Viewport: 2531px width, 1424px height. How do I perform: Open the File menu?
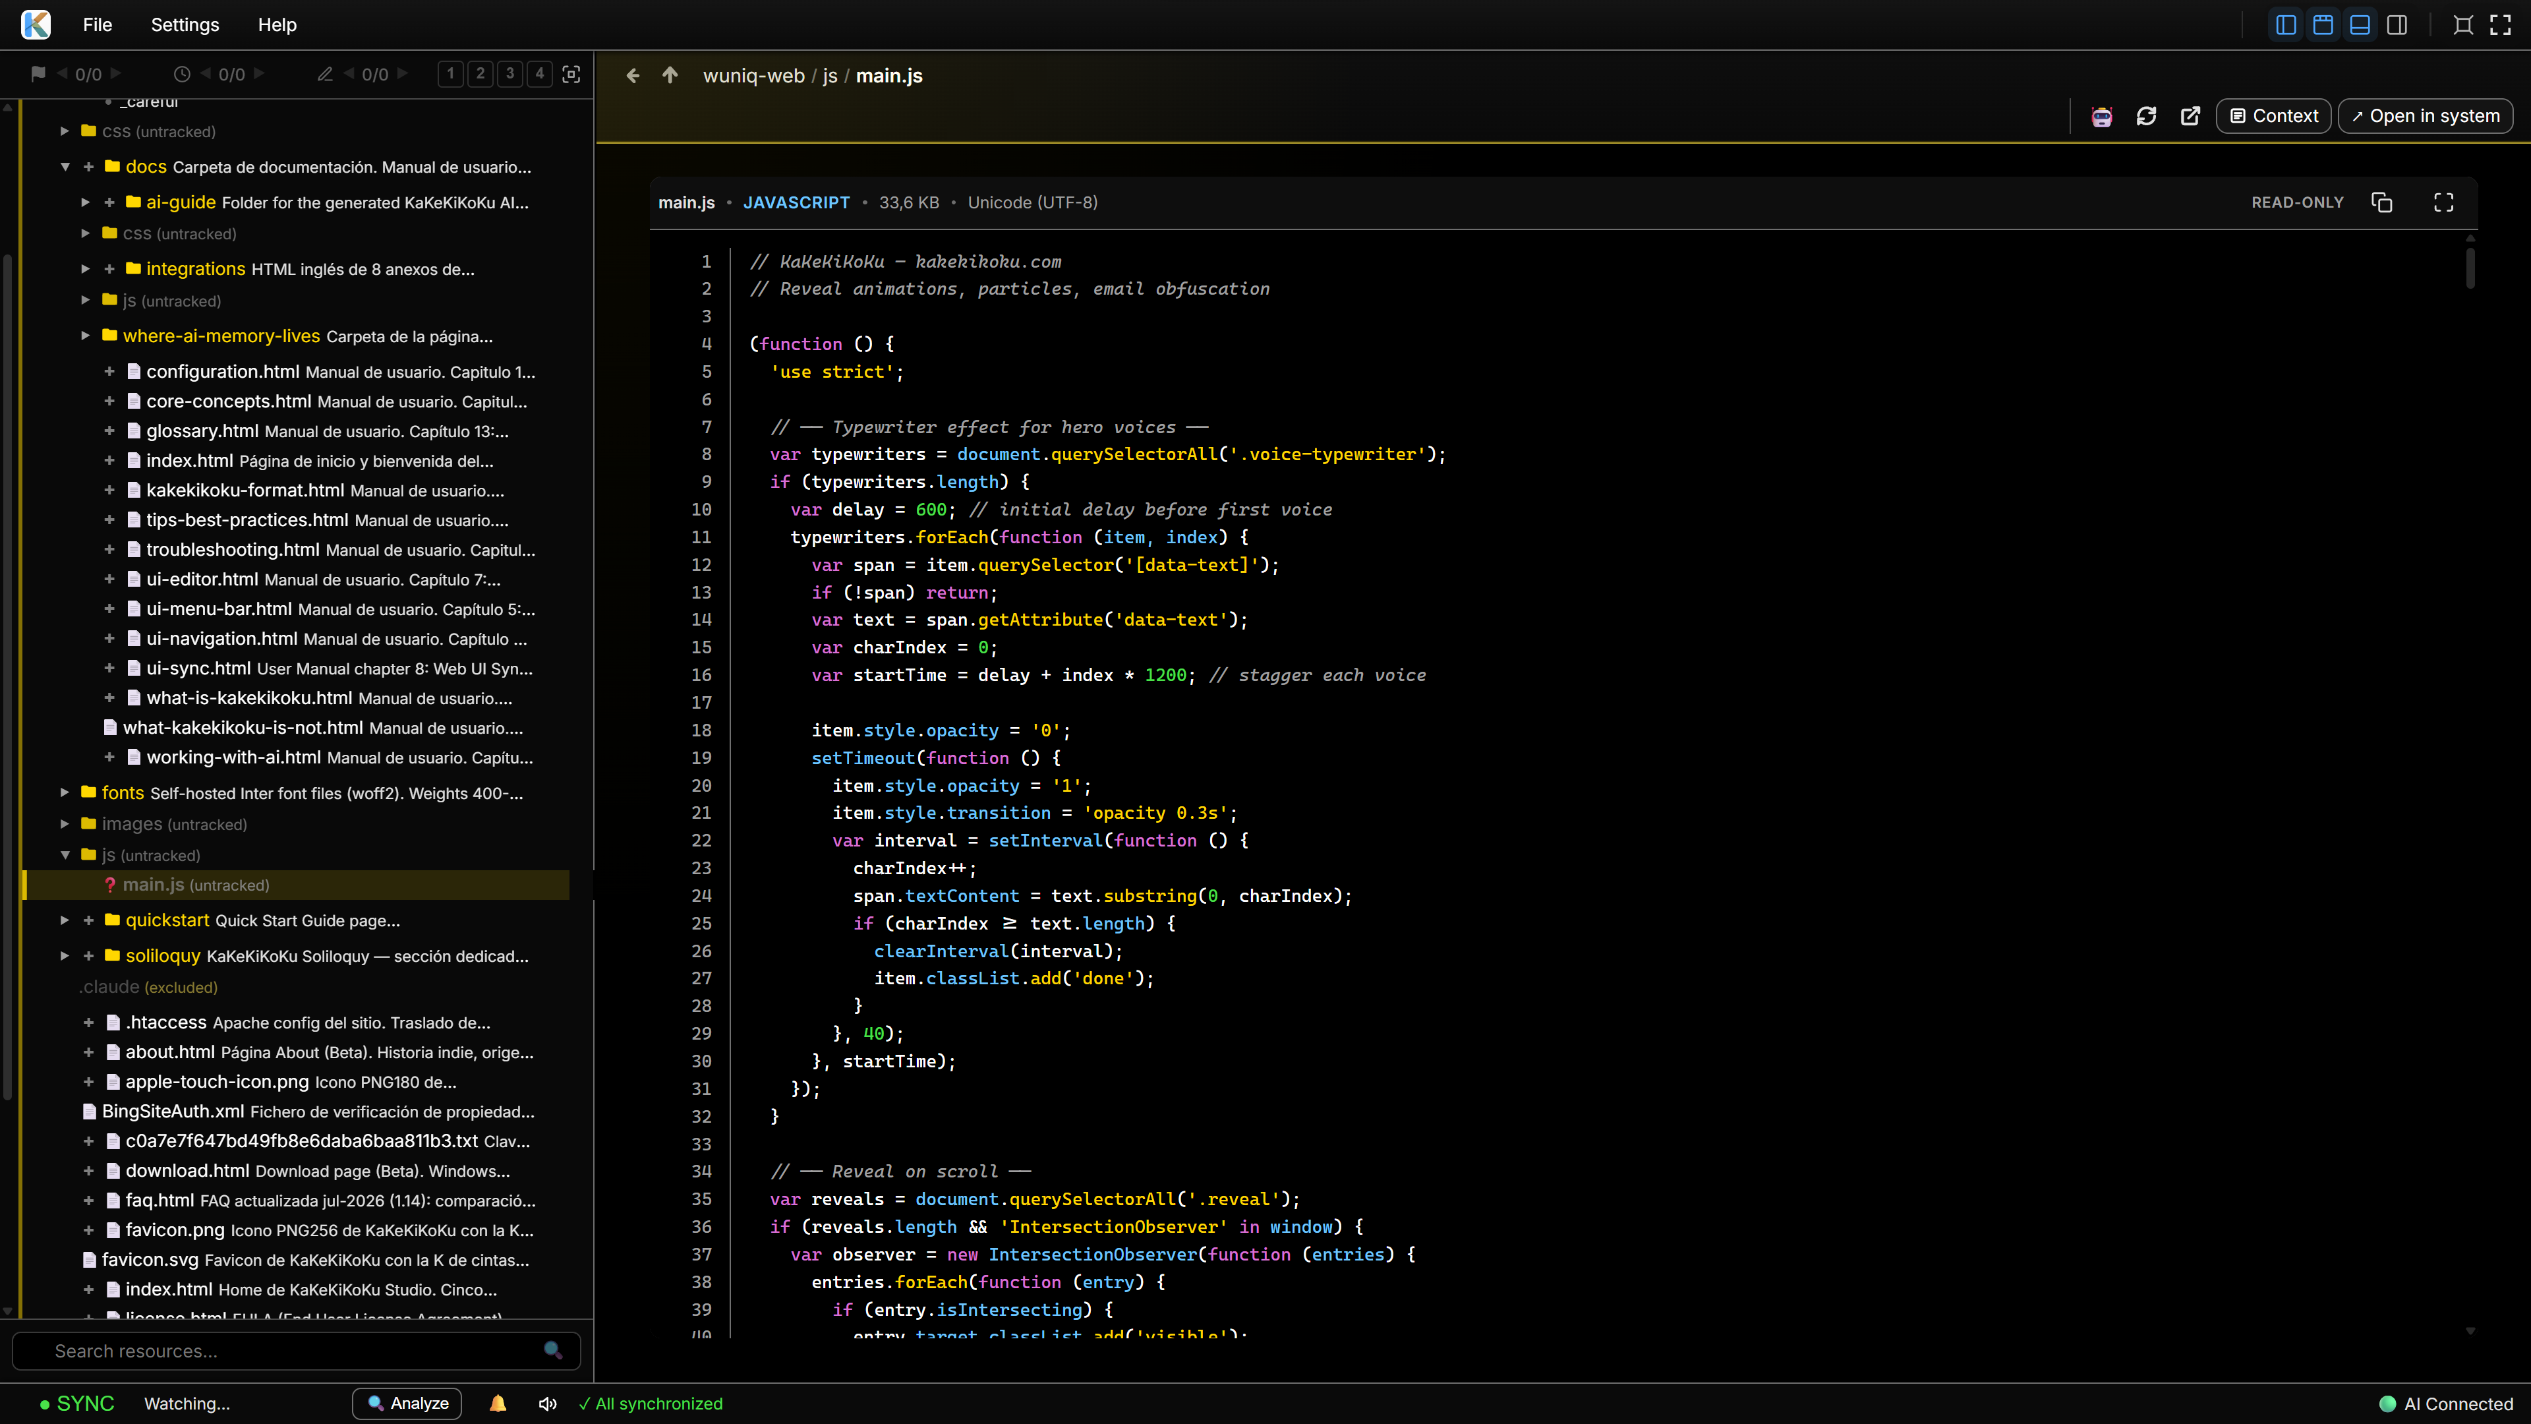(x=98, y=24)
